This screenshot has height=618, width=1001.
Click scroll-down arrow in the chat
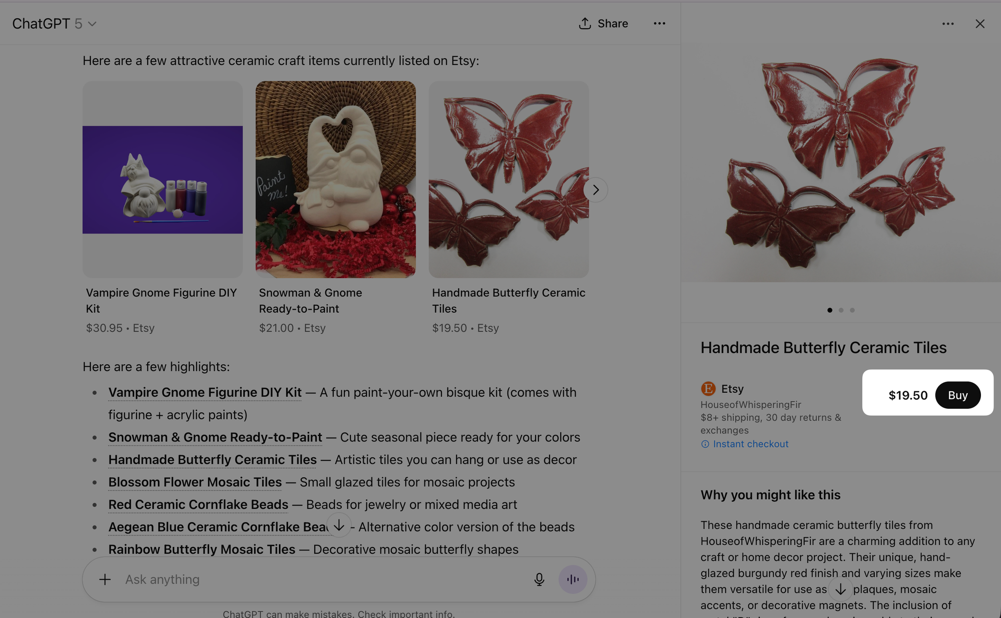339,525
